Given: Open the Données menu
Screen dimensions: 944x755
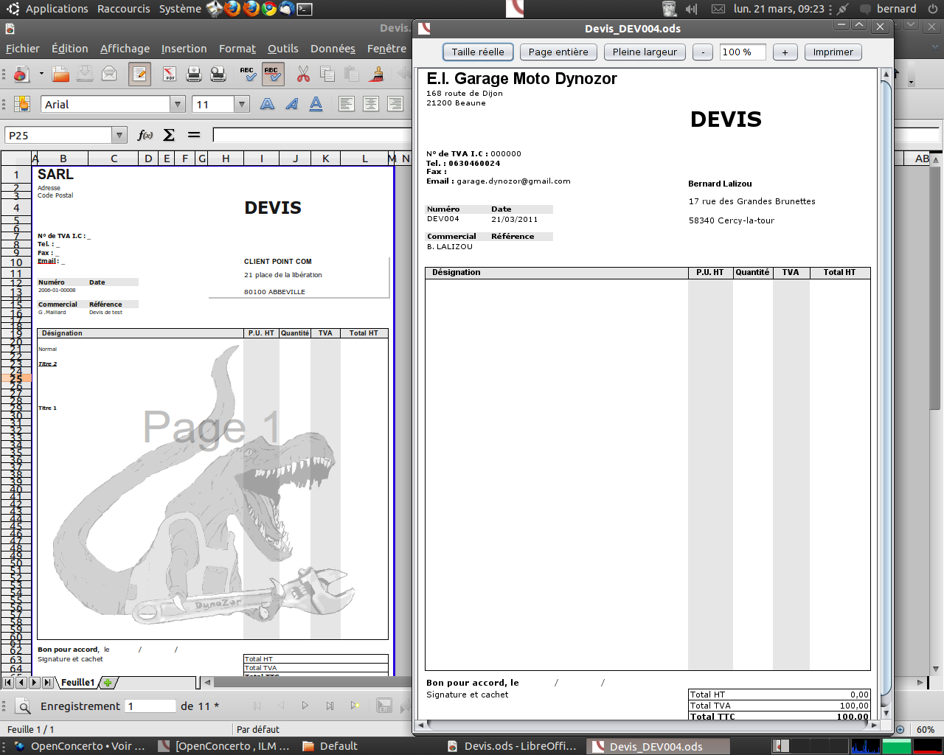Looking at the screenshot, I should point(333,48).
